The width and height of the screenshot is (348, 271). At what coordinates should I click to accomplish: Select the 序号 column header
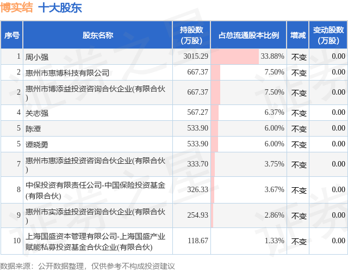coord(12,35)
